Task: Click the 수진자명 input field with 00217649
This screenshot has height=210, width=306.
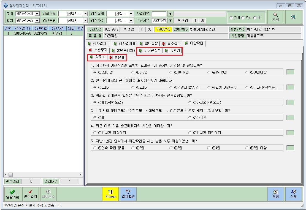Action: [159, 20]
